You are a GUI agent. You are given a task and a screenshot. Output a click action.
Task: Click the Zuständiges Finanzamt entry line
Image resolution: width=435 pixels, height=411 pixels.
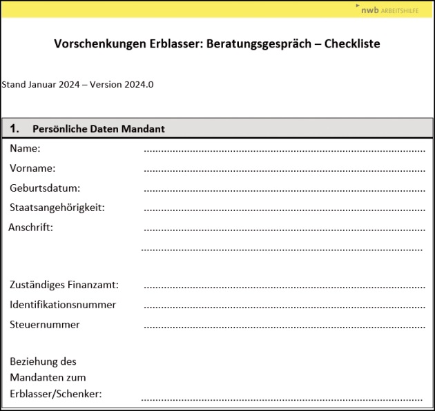point(284,286)
